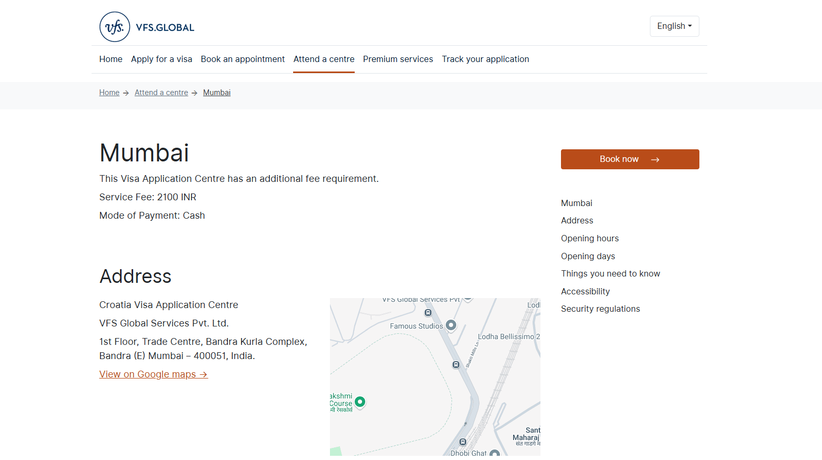Jump to Security regulations section
The image size is (822, 460).
point(600,309)
